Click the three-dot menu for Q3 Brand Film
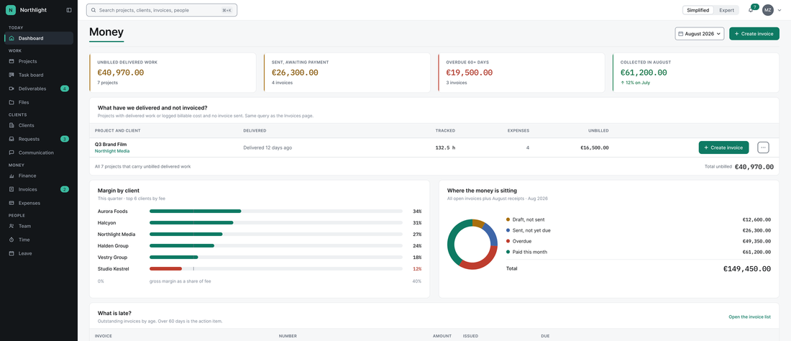This screenshot has width=791, height=341. click(x=763, y=147)
